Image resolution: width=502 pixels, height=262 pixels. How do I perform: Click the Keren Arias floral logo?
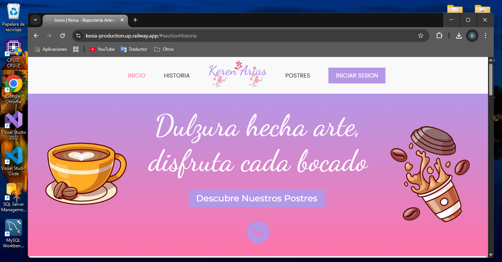click(237, 73)
